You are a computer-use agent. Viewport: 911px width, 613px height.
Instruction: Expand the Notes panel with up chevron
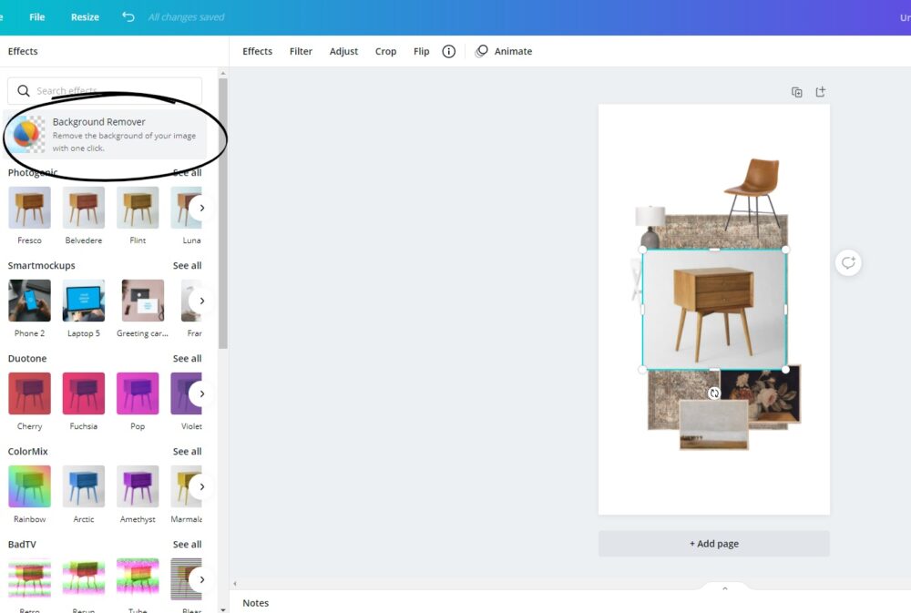tap(724, 588)
